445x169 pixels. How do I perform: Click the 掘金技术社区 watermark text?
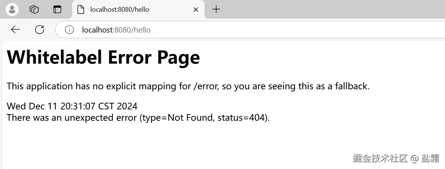tap(380, 158)
